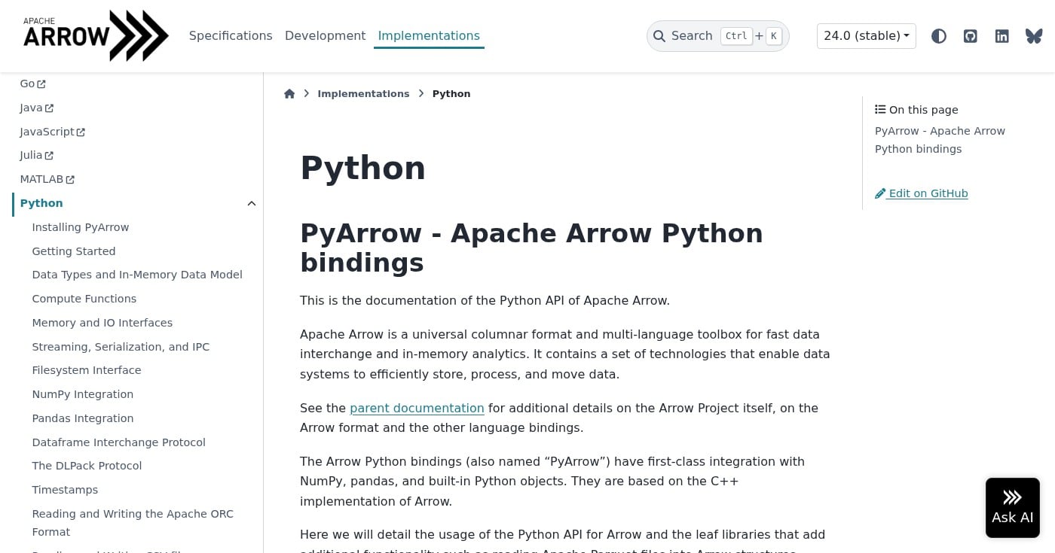Screen dimensions: 1055x553
Task: Click the Ask AI button
Action: click(x=1012, y=508)
